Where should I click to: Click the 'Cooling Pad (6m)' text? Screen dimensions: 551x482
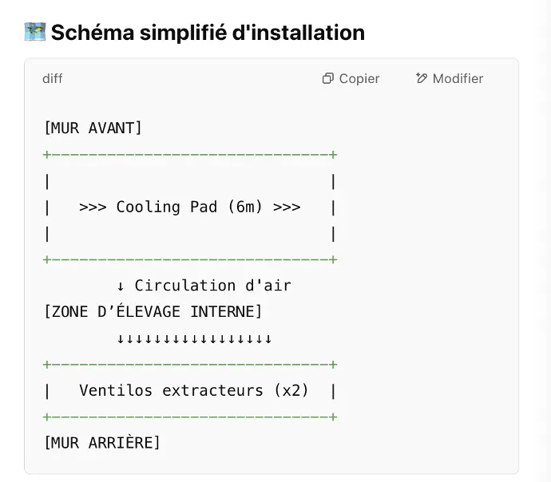point(189,207)
